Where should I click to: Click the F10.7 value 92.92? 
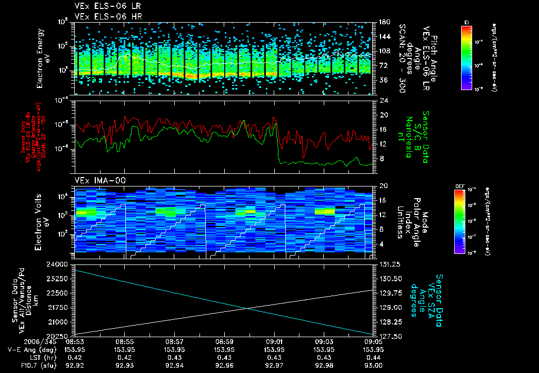(x=75, y=366)
